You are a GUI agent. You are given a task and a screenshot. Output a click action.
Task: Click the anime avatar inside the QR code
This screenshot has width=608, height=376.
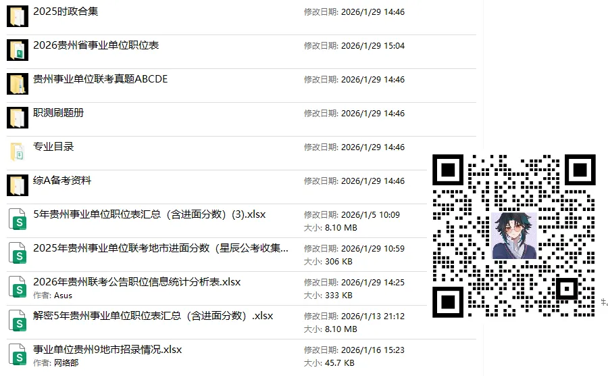click(x=514, y=235)
